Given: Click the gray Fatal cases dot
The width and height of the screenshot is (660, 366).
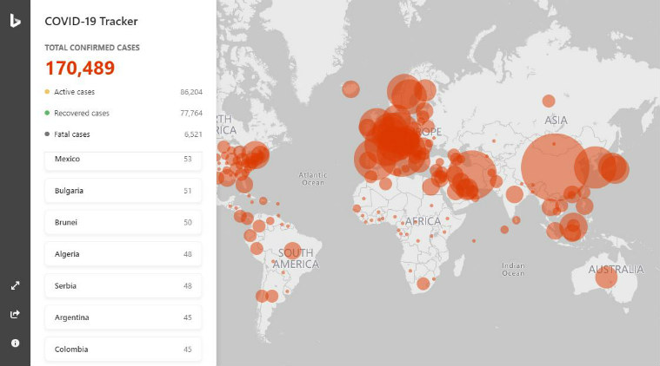Looking at the screenshot, I should point(46,134).
